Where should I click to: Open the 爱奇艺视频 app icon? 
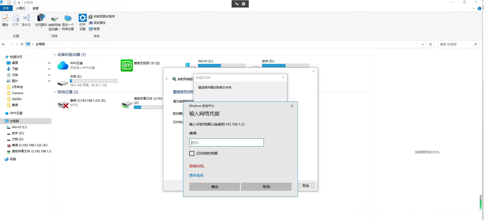click(127, 65)
